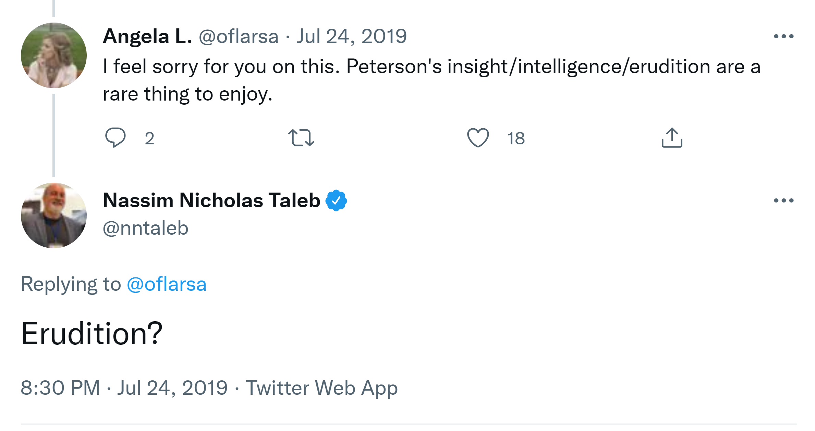This screenshot has height=431, width=815.
Task: Click the Nassim Nicholas Taleb display name
Action: 211,200
